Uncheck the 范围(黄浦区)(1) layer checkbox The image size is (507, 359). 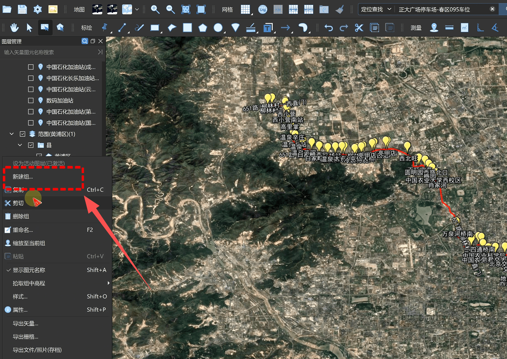click(23, 134)
